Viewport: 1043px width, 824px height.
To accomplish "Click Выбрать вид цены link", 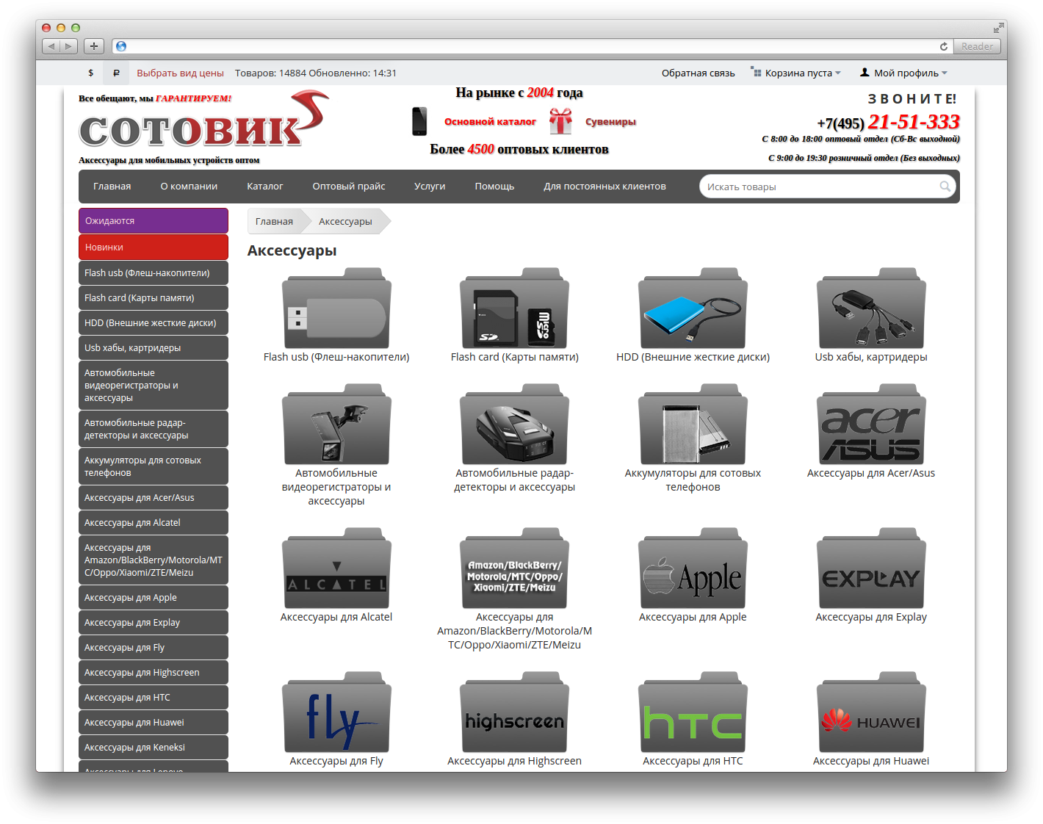I will coord(180,73).
